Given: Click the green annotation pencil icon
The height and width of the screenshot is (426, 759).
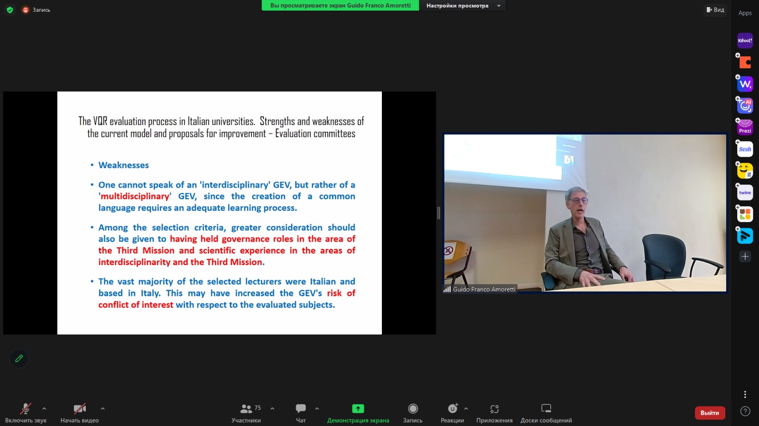Looking at the screenshot, I should point(19,358).
